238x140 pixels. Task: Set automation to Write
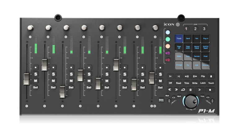click(195, 83)
